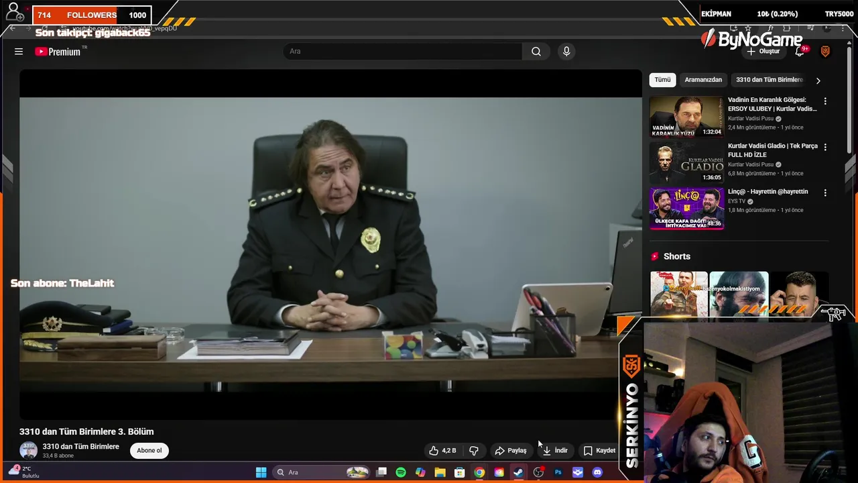Open 3310 dan Tüm Birimlere channel name
The height and width of the screenshot is (483, 858).
(x=81, y=447)
